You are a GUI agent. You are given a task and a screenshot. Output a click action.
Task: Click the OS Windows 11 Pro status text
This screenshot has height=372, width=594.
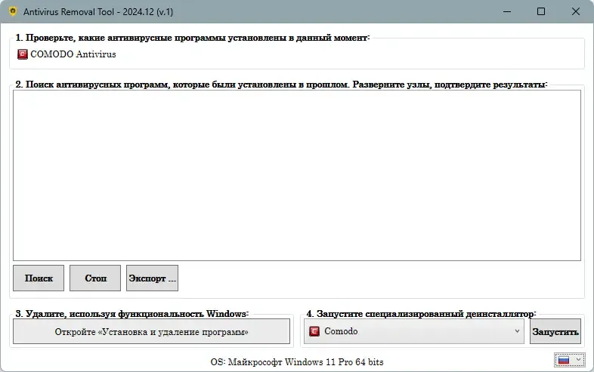(x=296, y=362)
